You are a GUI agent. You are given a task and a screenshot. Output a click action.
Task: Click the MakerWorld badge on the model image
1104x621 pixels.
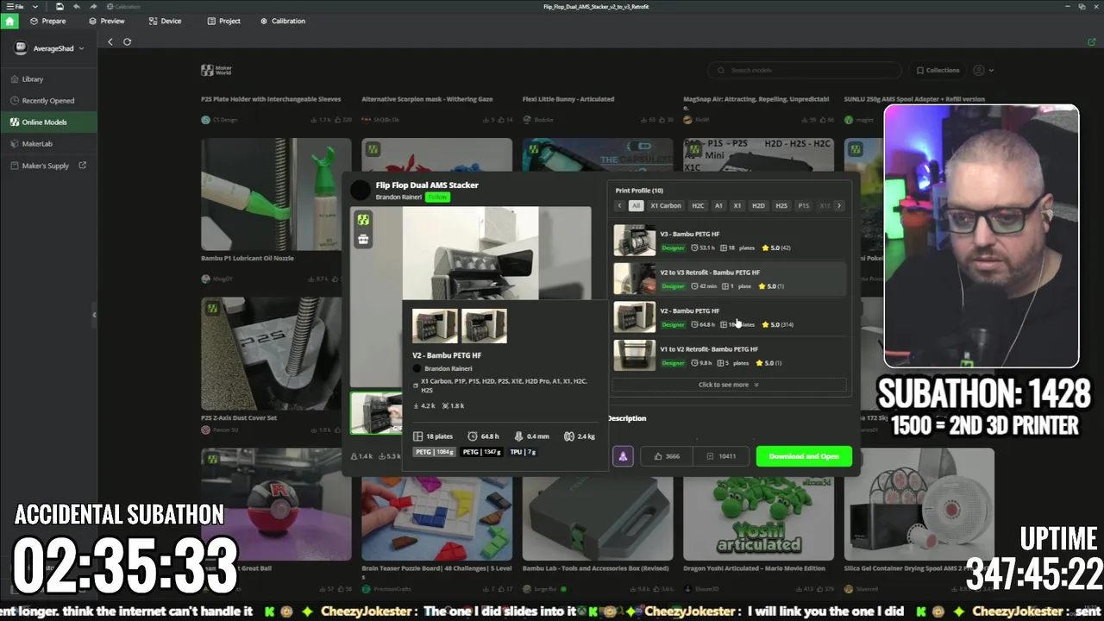[363, 220]
